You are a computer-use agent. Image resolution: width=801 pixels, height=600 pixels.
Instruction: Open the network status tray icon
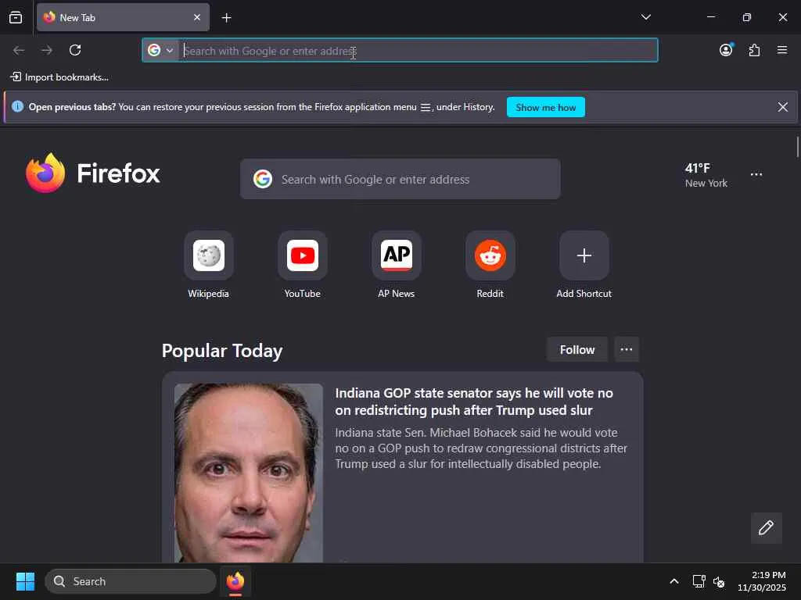(x=699, y=581)
